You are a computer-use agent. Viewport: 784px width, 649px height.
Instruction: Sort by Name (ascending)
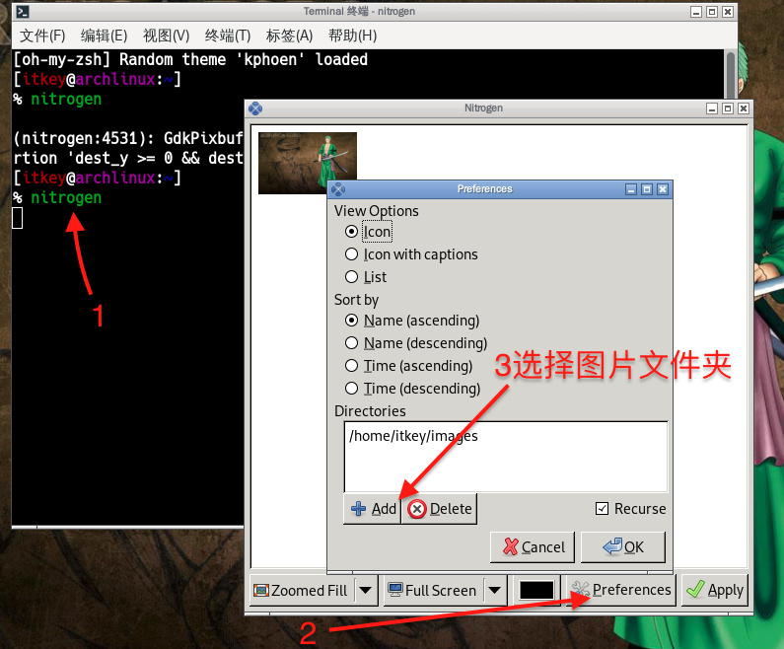pos(412,321)
